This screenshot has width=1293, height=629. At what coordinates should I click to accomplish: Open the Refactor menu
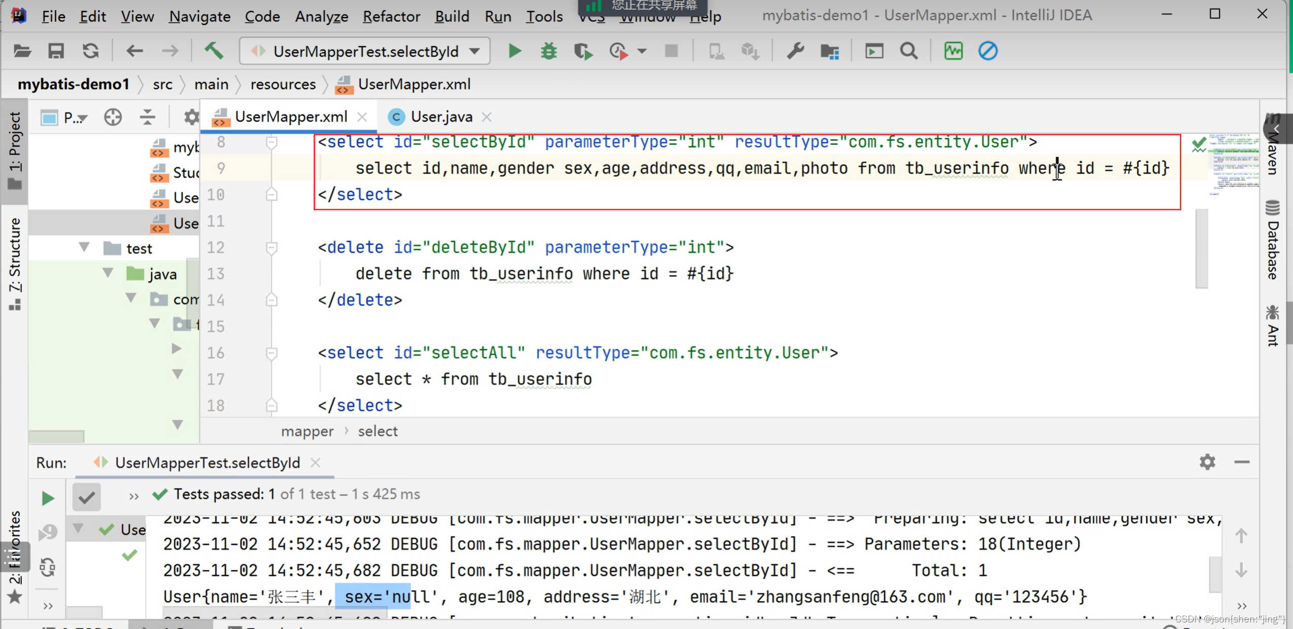391,16
